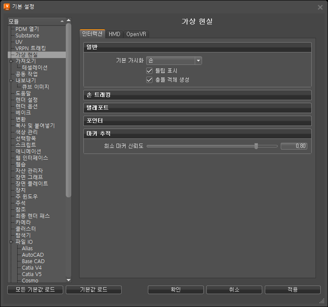Click the module list scrollbar thumb

pyautogui.click(x=68, y=110)
